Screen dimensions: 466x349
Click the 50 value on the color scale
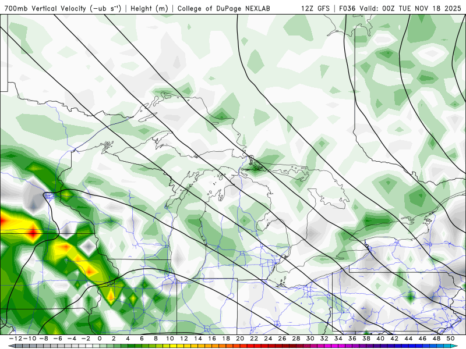(x=450, y=339)
